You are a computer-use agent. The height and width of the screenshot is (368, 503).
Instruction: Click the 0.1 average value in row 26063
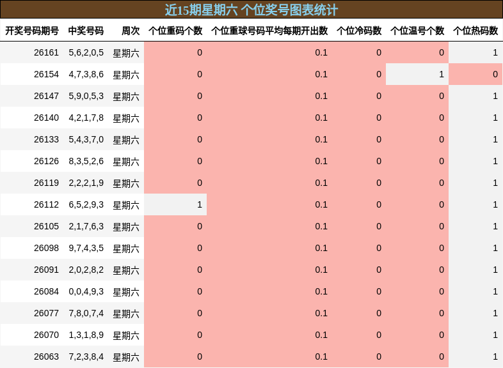tap(321, 356)
